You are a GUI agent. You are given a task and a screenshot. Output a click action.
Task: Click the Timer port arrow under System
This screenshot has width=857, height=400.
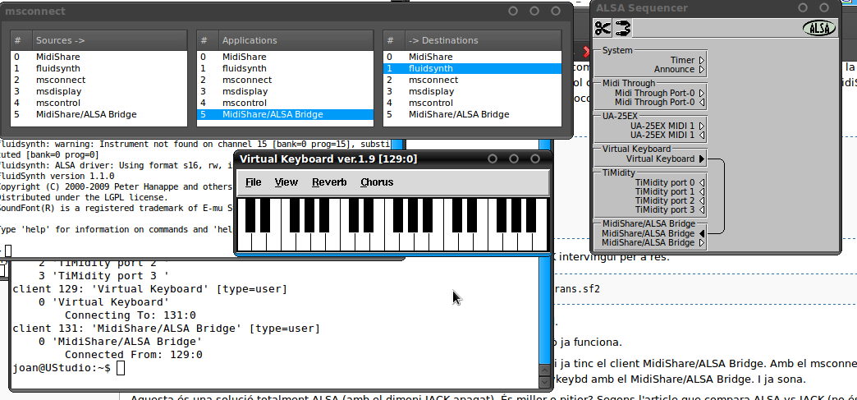[x=702, y=60]
